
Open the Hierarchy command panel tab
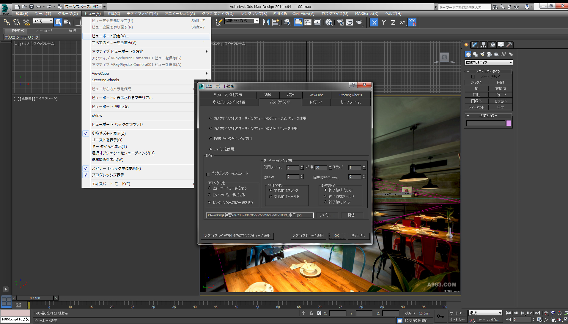coord(484,45)
